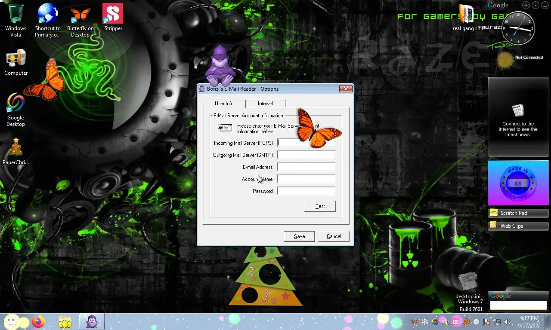Click the sidebar add gadget plus button
The width and height of the screenshot is (551, 330).
point(526,5)
